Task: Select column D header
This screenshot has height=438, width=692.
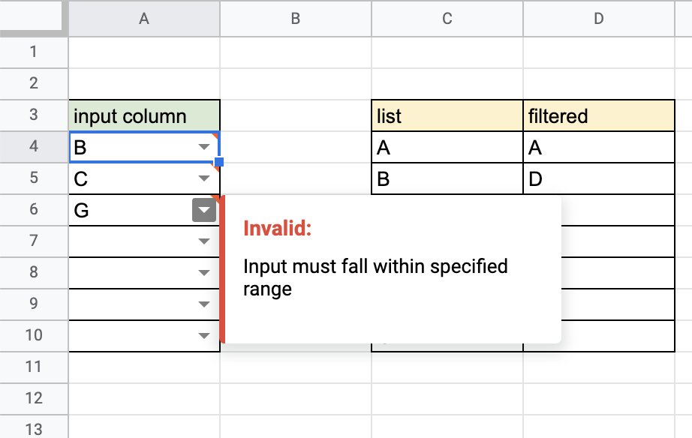Action: coord(599,19)
